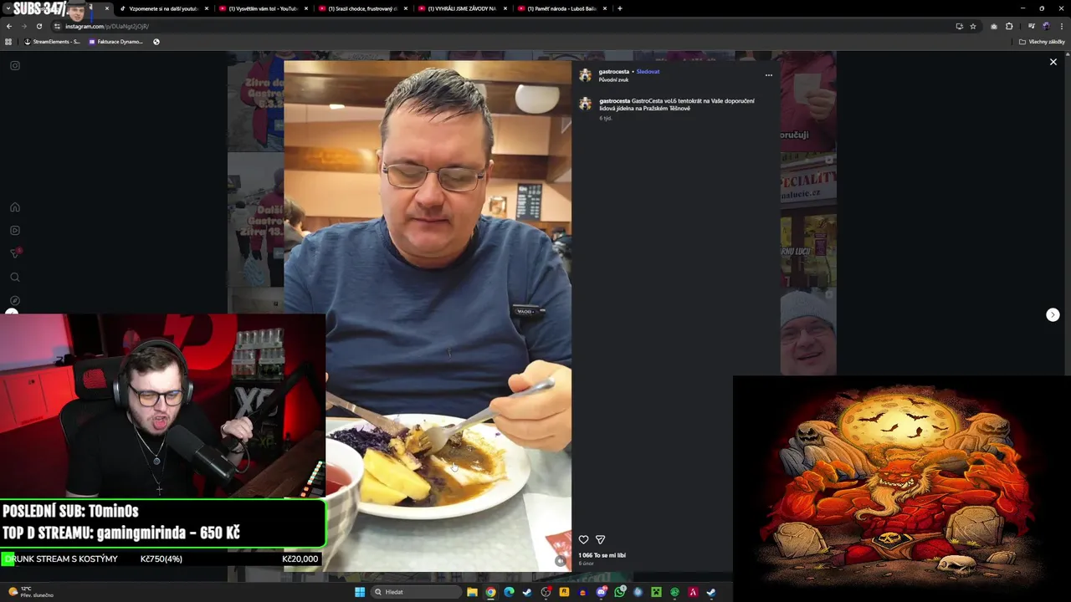Install app icon in address bar

(959, 26)
